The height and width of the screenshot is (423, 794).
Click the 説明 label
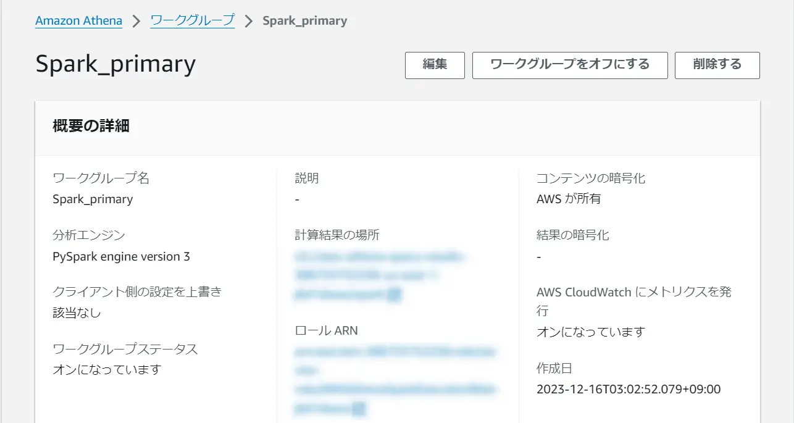307,178
